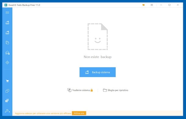Open the Clone tool icon
186x119 pixels.
click(x=7, y=91)
